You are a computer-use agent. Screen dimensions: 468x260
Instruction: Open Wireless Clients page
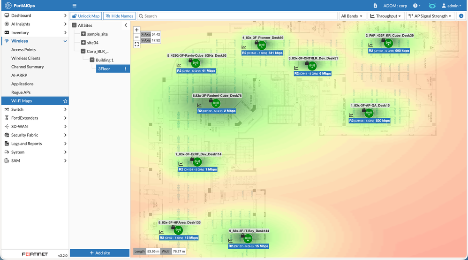coord(26,58)
